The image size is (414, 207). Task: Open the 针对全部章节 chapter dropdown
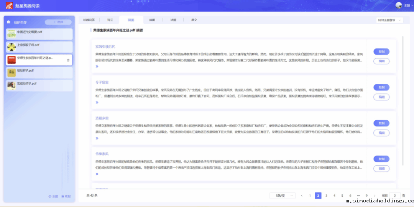click(x=389, y=20)
